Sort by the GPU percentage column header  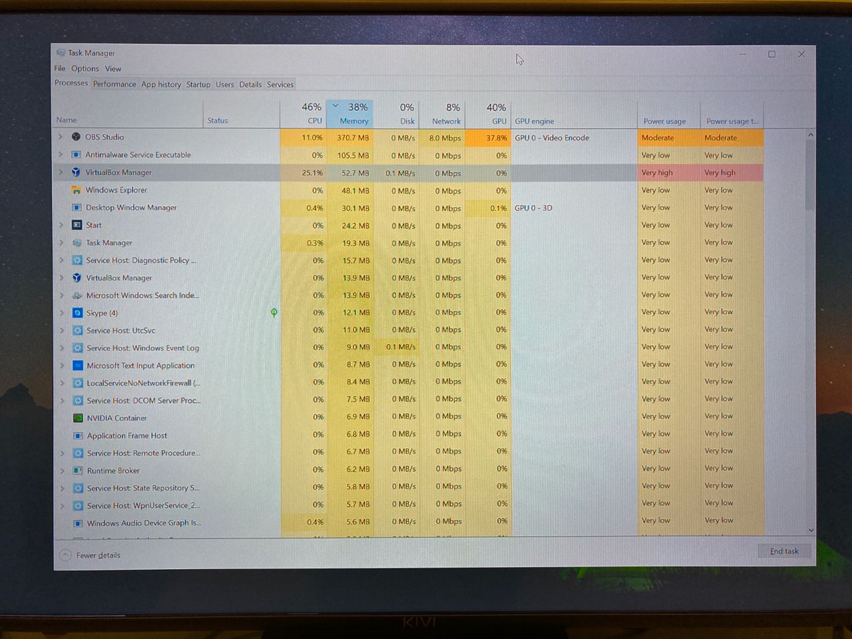[x=488, y=113]
